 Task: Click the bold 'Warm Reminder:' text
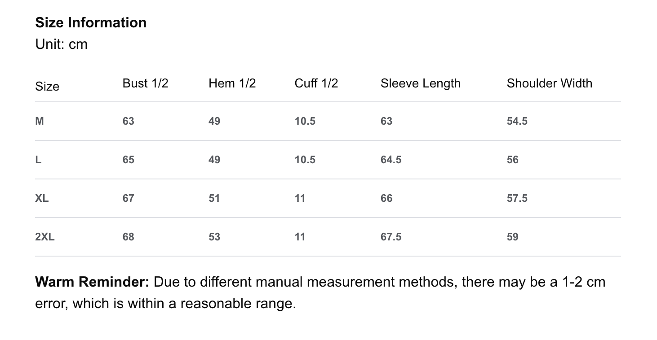pos(92,282)
